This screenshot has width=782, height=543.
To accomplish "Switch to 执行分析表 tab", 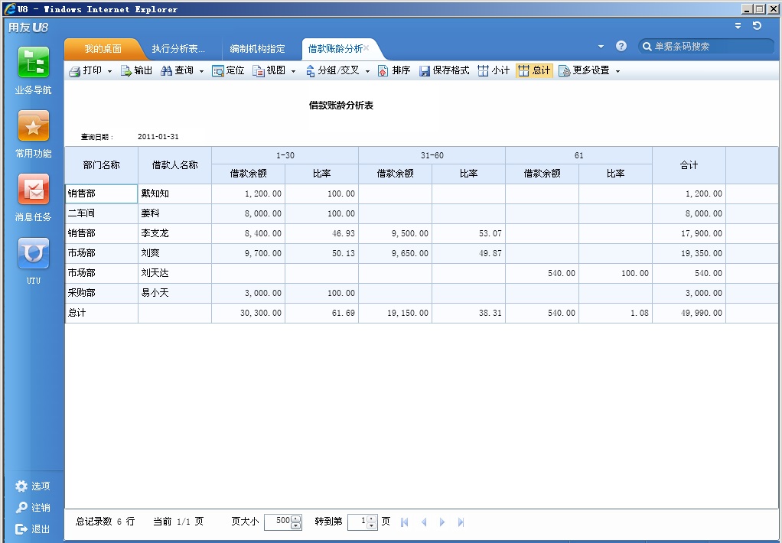I will click(x=178, y=49).
